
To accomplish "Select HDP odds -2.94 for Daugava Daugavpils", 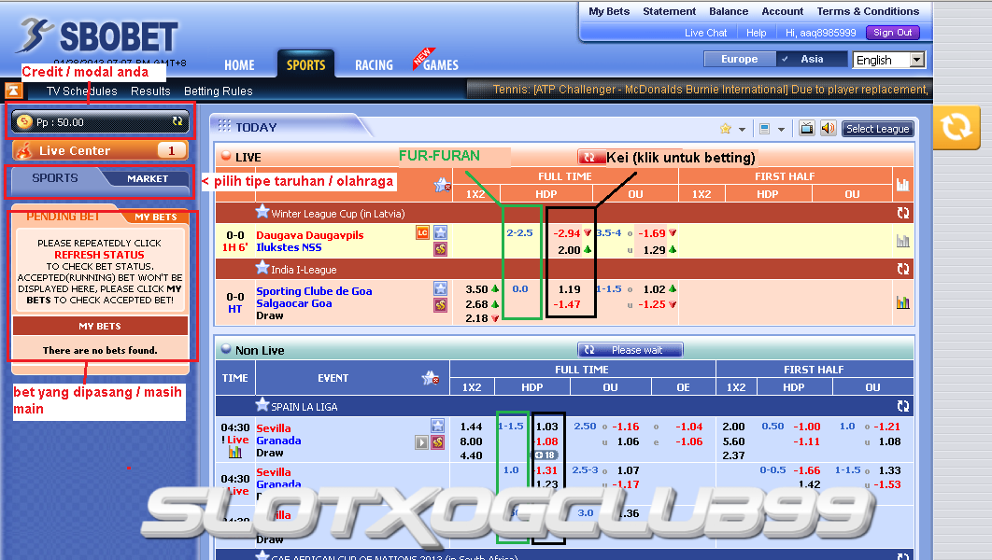I will click(566, 233).
